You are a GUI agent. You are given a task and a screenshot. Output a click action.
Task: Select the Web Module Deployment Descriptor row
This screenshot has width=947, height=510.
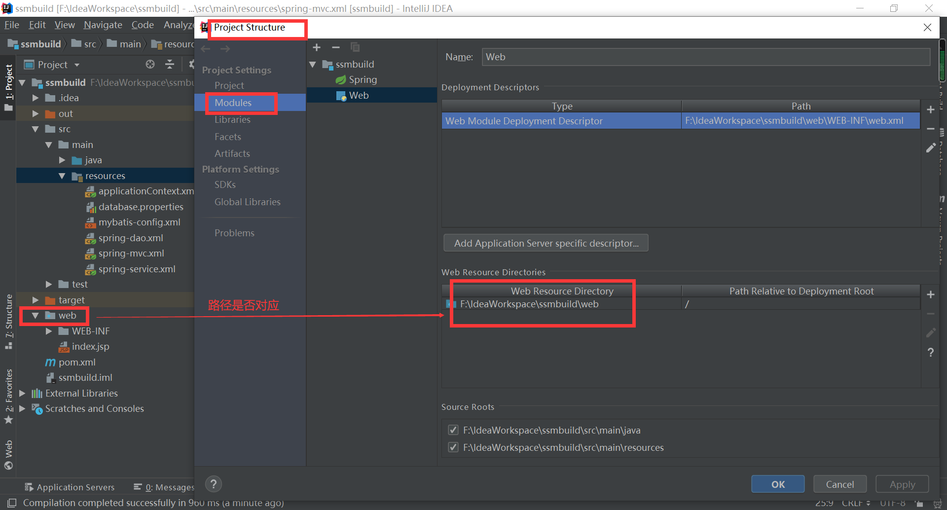click(x=681, y=121)
